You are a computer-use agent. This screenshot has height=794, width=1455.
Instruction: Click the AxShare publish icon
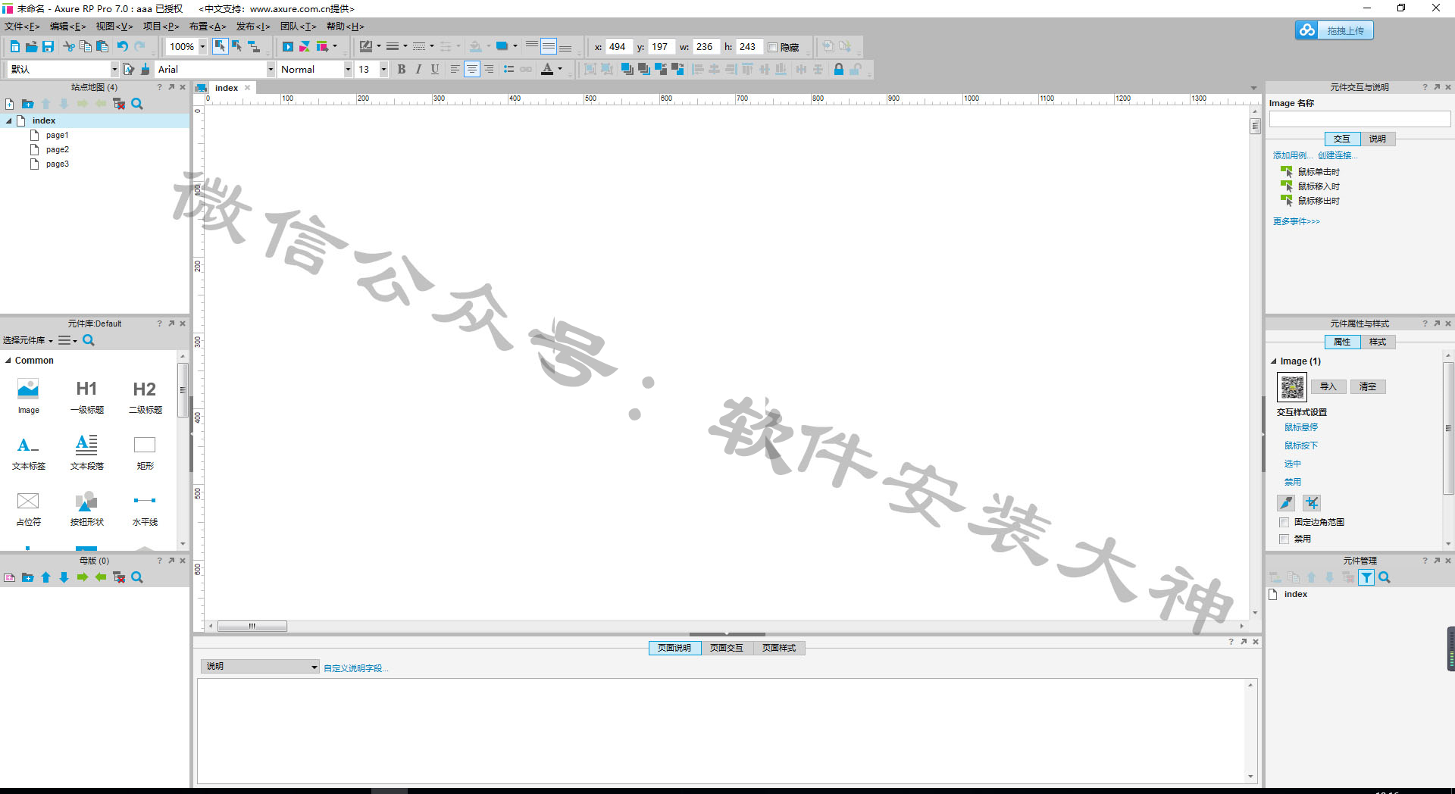tap(305, 47)
